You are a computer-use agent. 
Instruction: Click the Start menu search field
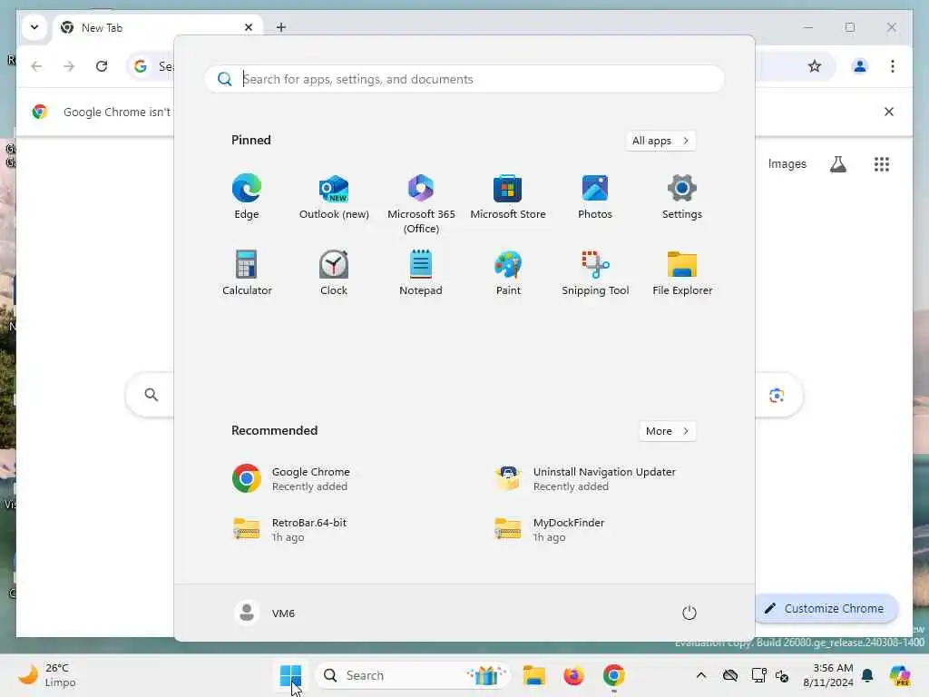[464, 79]
